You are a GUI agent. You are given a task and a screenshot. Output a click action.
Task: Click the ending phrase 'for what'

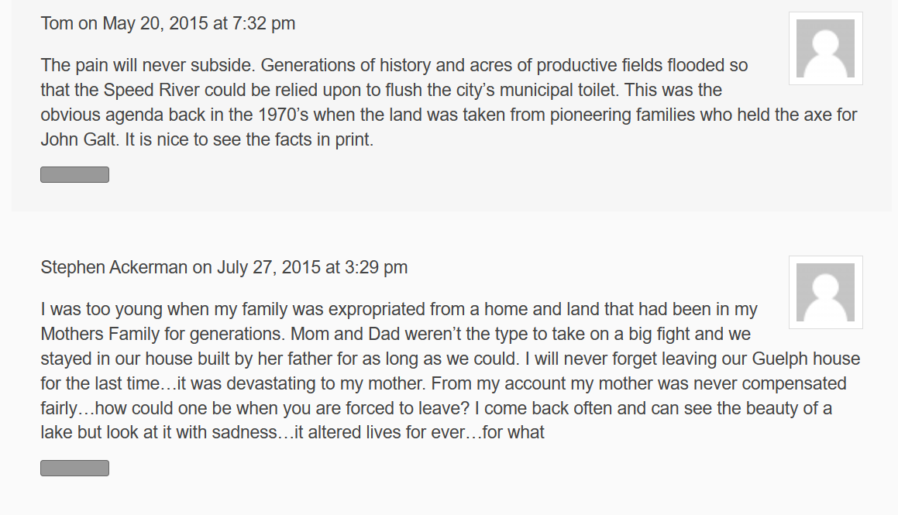point(514,433)
